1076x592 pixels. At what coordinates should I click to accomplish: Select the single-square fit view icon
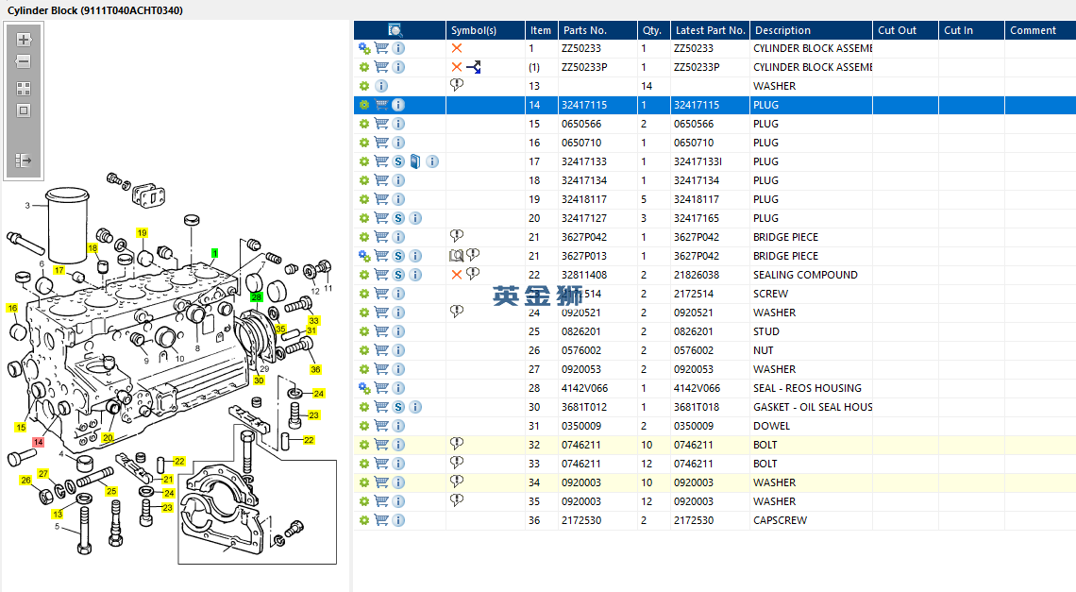[24, 110]
